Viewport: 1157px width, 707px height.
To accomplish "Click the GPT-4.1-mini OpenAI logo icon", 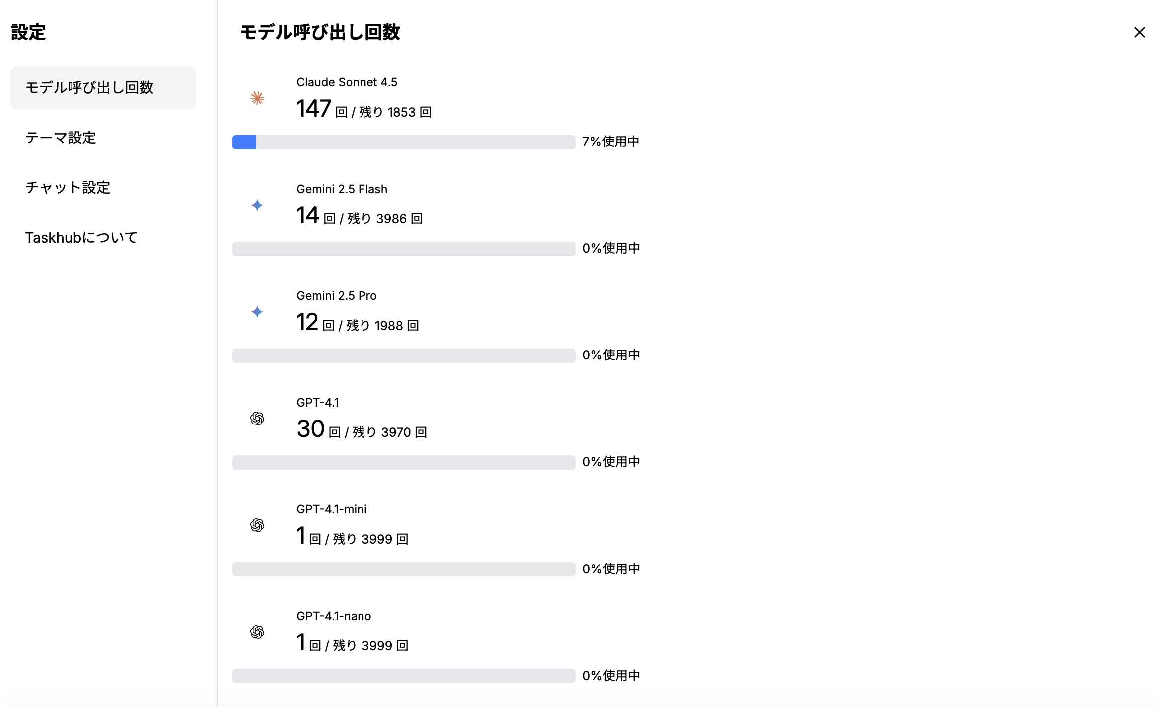I will click(x=257, y=525).
